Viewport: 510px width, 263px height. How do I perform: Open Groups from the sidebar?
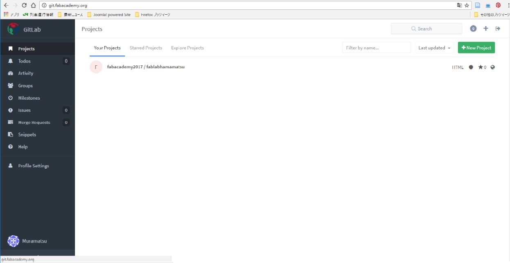click(37, 85)
